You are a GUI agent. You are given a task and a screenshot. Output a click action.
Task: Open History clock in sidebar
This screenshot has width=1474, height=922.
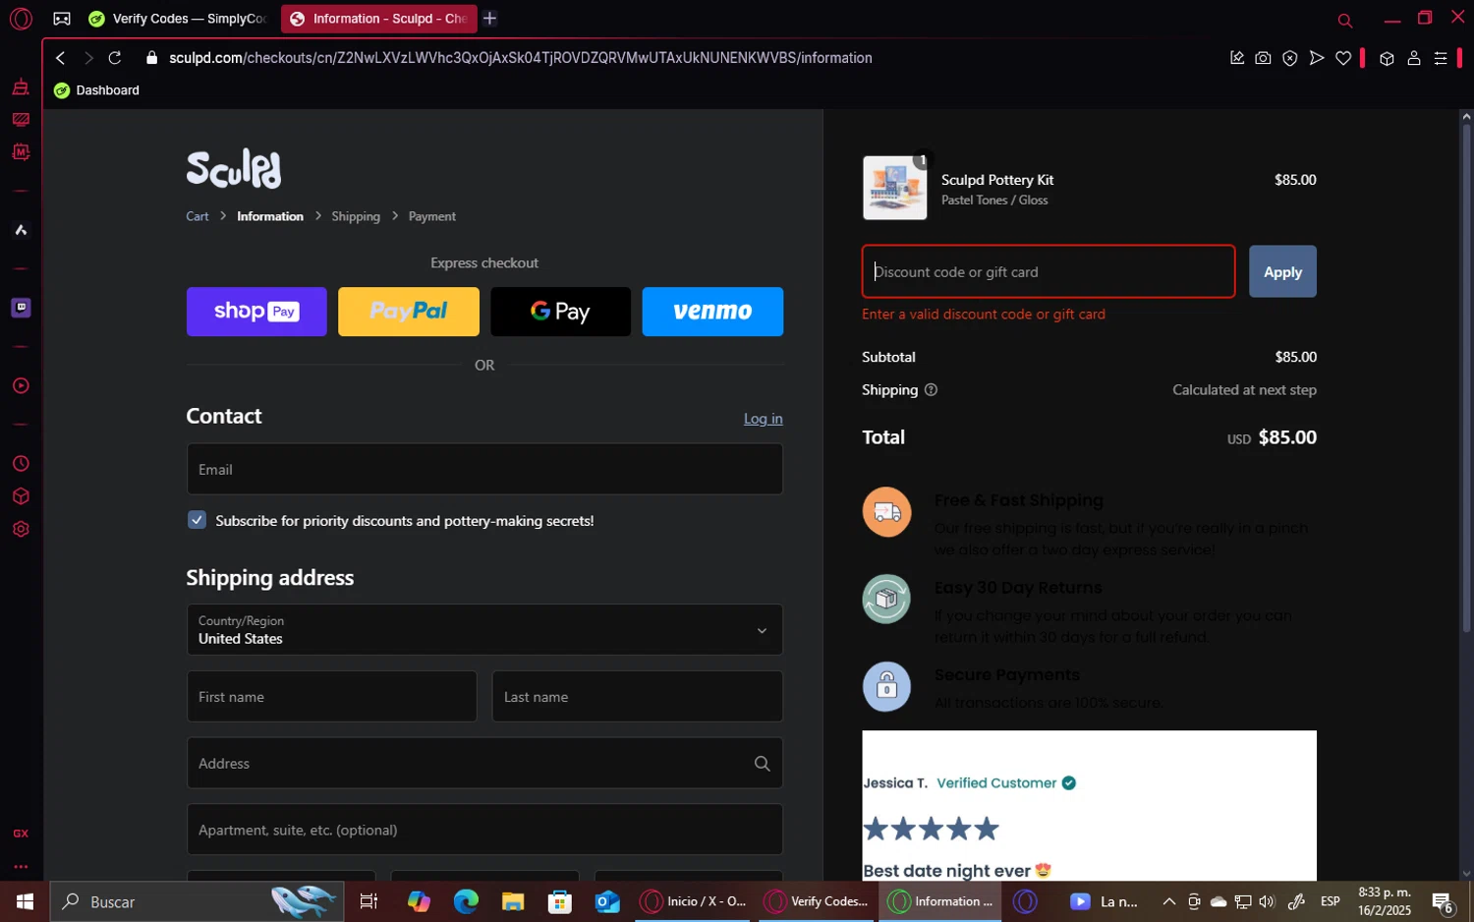[x=21, y=464]
